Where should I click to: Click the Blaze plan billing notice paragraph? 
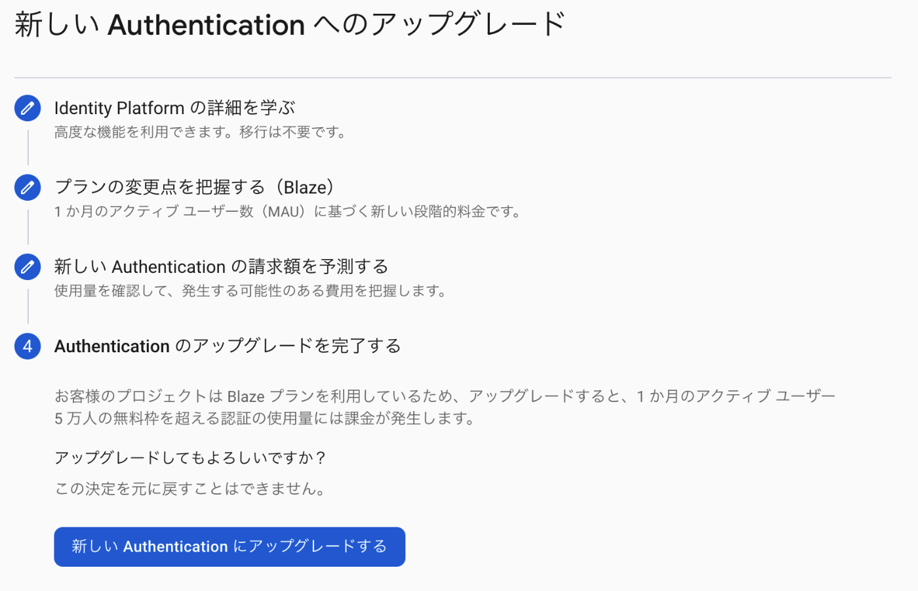(445, 407)
